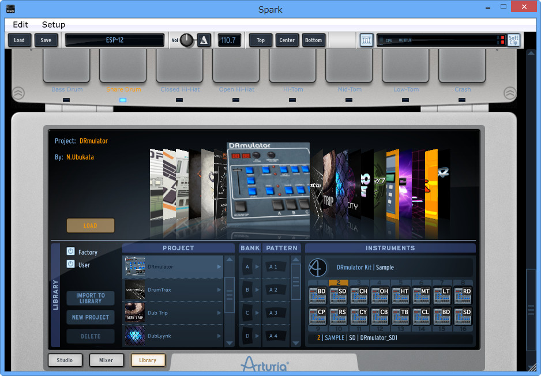Toggle the Bass Drum select LED
The image size is (541, 376).
(x=66, y=100)
